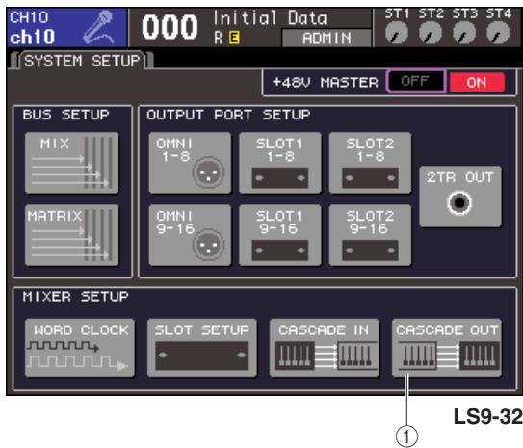
Task: Turn +48V MASTER on
Action: [477, 82]
